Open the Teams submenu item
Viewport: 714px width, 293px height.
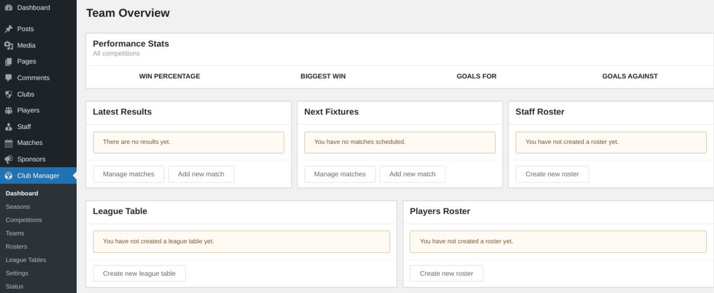click(x=15, y=233)
